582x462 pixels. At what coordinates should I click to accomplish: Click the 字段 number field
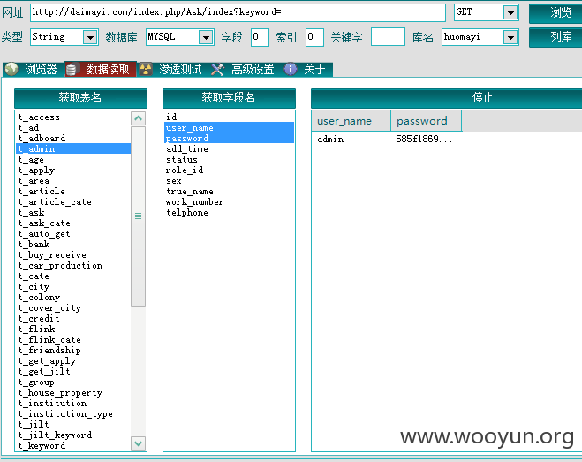point(260,37)
